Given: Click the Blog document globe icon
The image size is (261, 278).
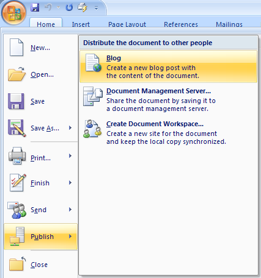Looking at the screenshot, I should pyautogui.click(x=94, y=63).
